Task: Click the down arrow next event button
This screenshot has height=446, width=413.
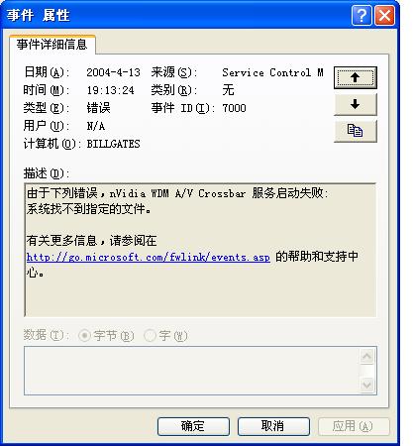Action: pos(355,104)
